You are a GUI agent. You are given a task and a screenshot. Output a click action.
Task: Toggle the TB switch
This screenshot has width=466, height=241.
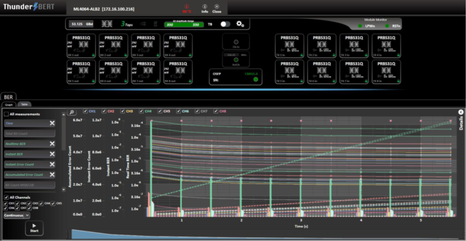[x=225, y=24]
